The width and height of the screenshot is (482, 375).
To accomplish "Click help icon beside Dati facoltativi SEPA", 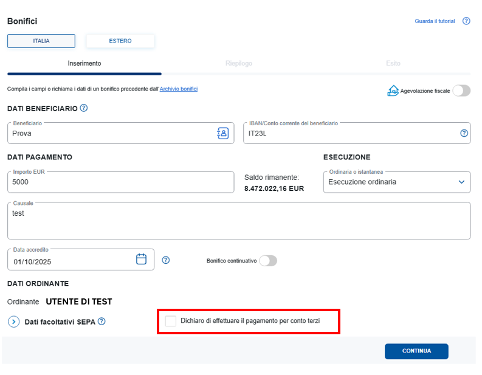I will point(102,321).
